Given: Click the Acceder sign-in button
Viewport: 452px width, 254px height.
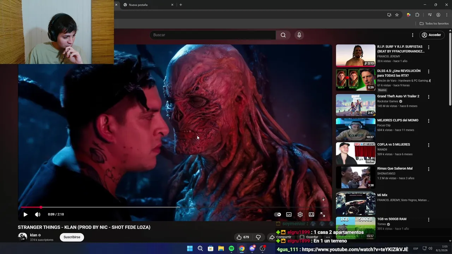Looking at the screenshot, I should 432,35.
